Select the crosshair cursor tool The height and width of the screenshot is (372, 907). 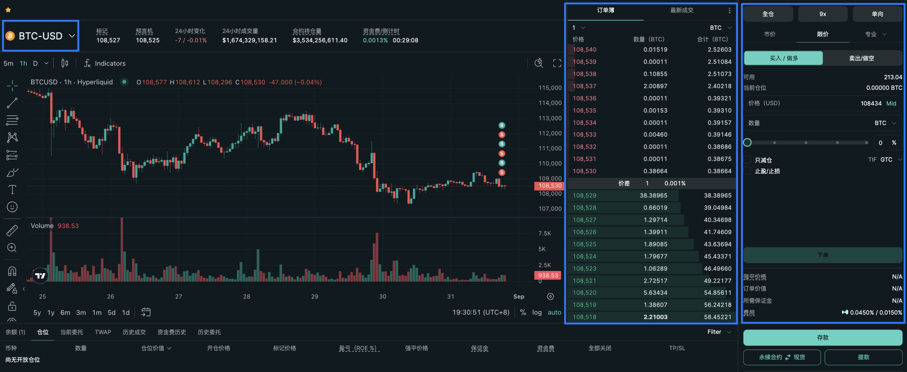pos(12,86)
